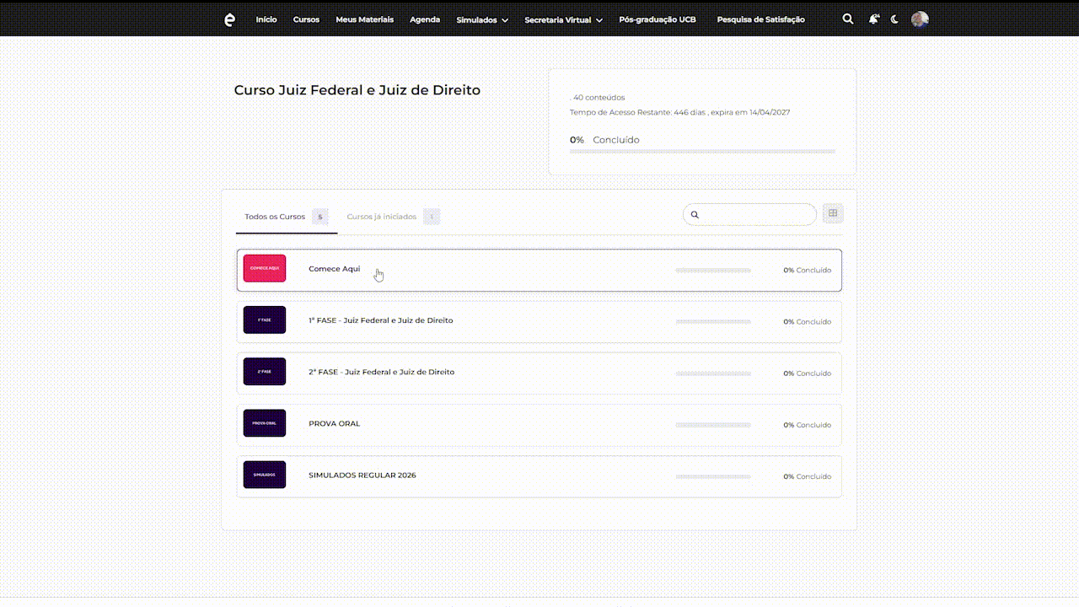Expand the Simulados dropdown menu
Viewport: 1079px width, 607px height.
click(x=481, y=20)
